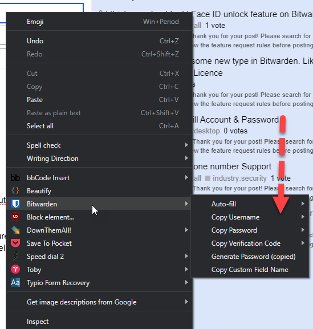Viewport: 313px width, 329px height.
Task: Select the DownThemAll! menu entry
Action: tap(99, 230)
